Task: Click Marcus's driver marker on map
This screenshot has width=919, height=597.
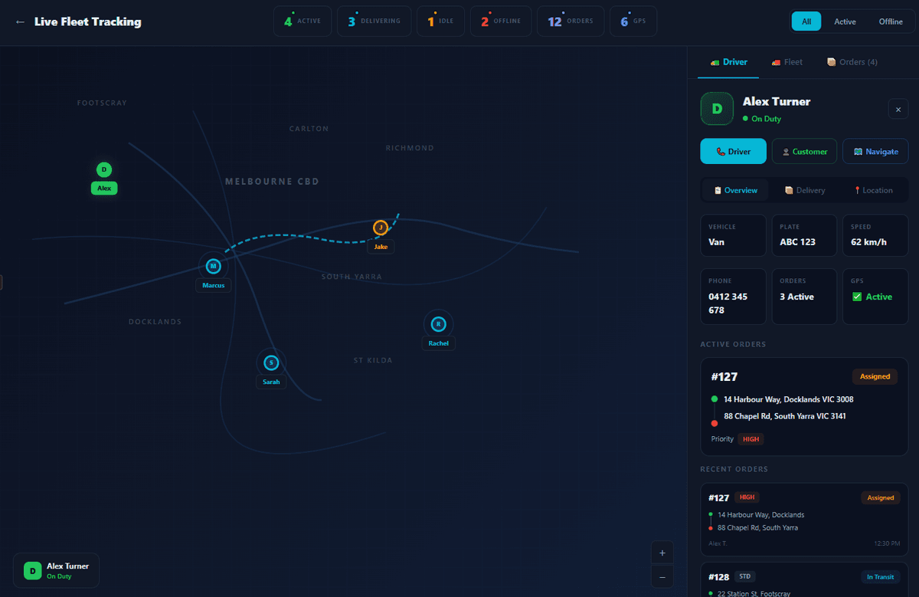Action: pyautogui.click(x=214, y=266)
